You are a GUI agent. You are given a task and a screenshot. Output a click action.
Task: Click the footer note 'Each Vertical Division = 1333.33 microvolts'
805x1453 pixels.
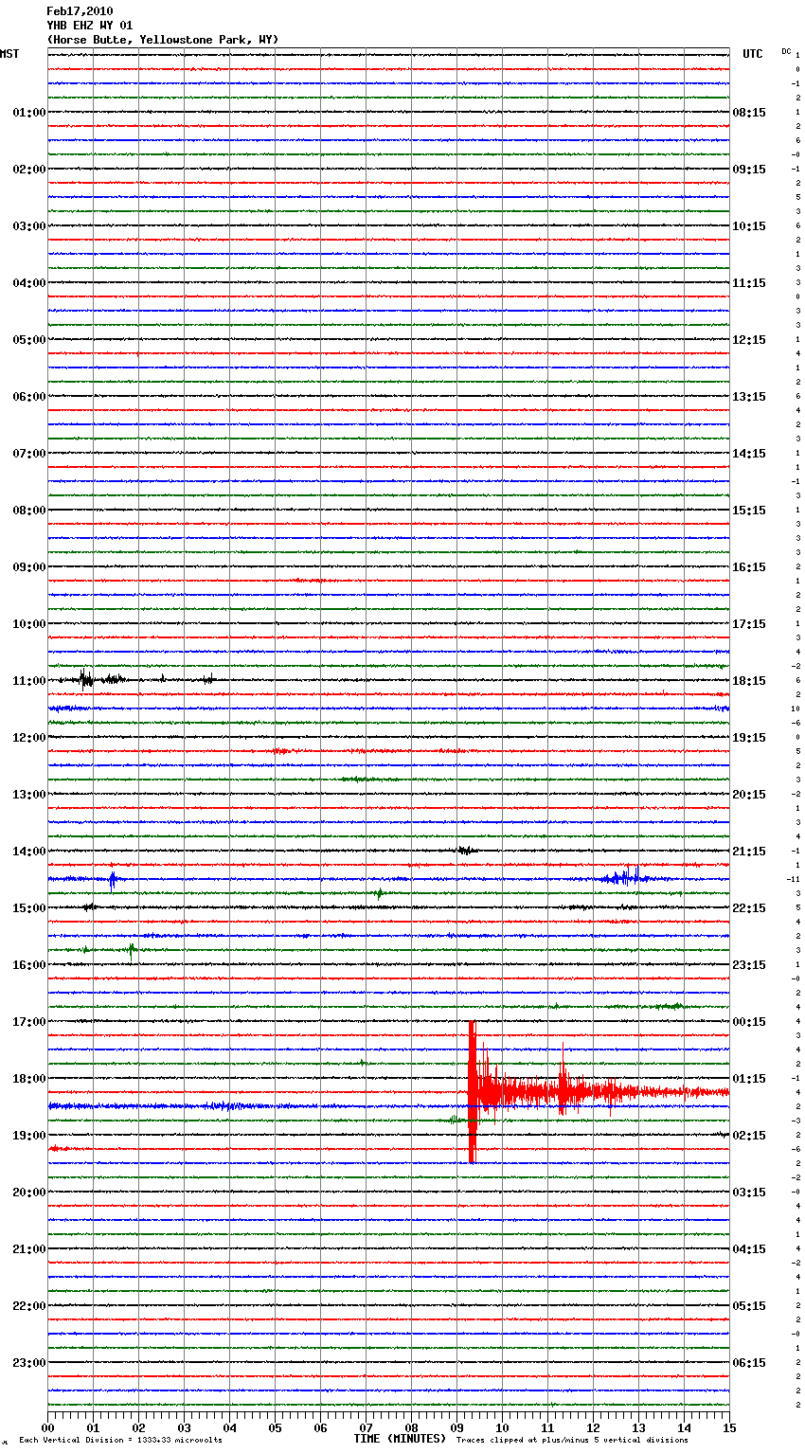pos(120,1441)
